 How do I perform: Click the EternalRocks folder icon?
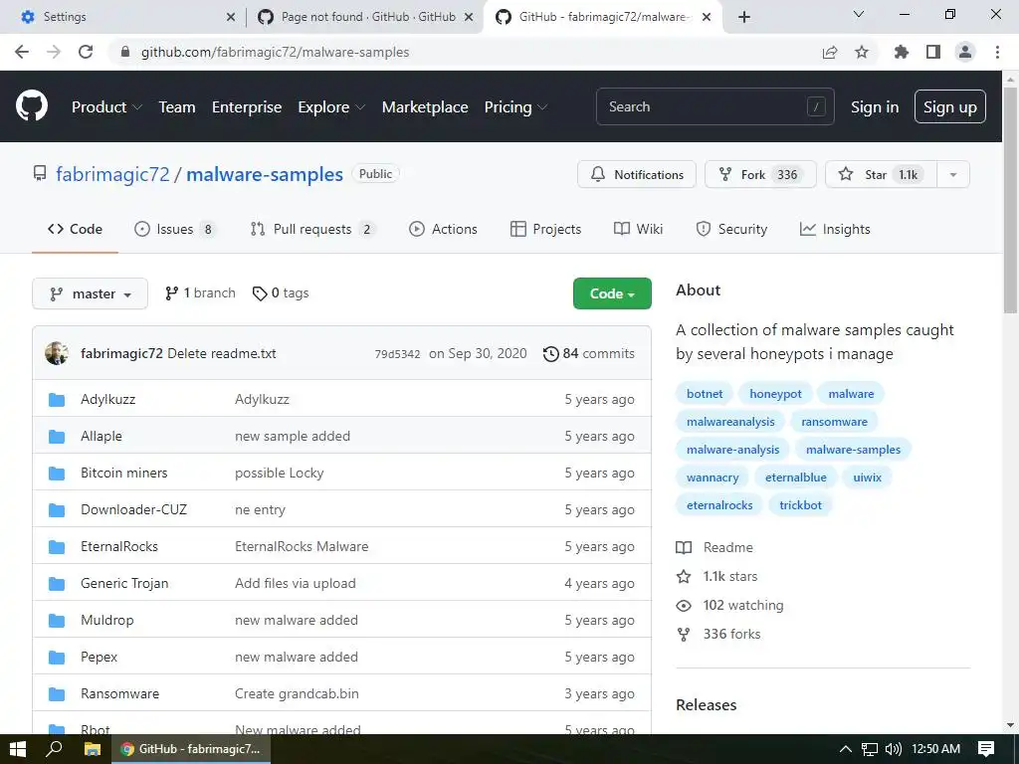(x=57, y=546)
